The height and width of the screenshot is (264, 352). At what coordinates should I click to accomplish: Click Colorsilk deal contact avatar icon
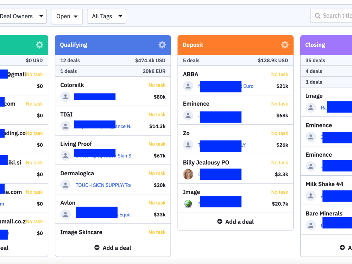pos(65,97)
